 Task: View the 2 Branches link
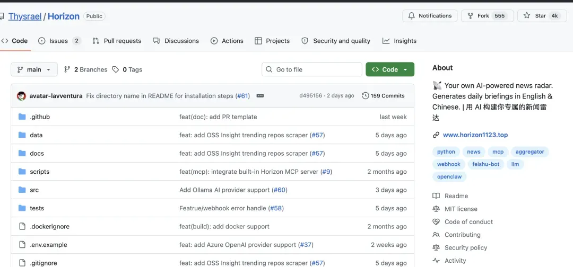[x=86, y=69]
